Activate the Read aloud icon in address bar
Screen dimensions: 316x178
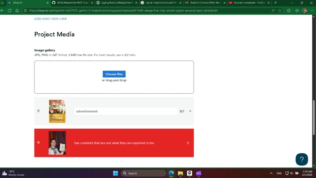click(x=273, y=11)
